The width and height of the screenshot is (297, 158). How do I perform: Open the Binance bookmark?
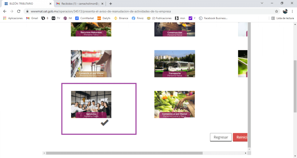pos(121,18)
